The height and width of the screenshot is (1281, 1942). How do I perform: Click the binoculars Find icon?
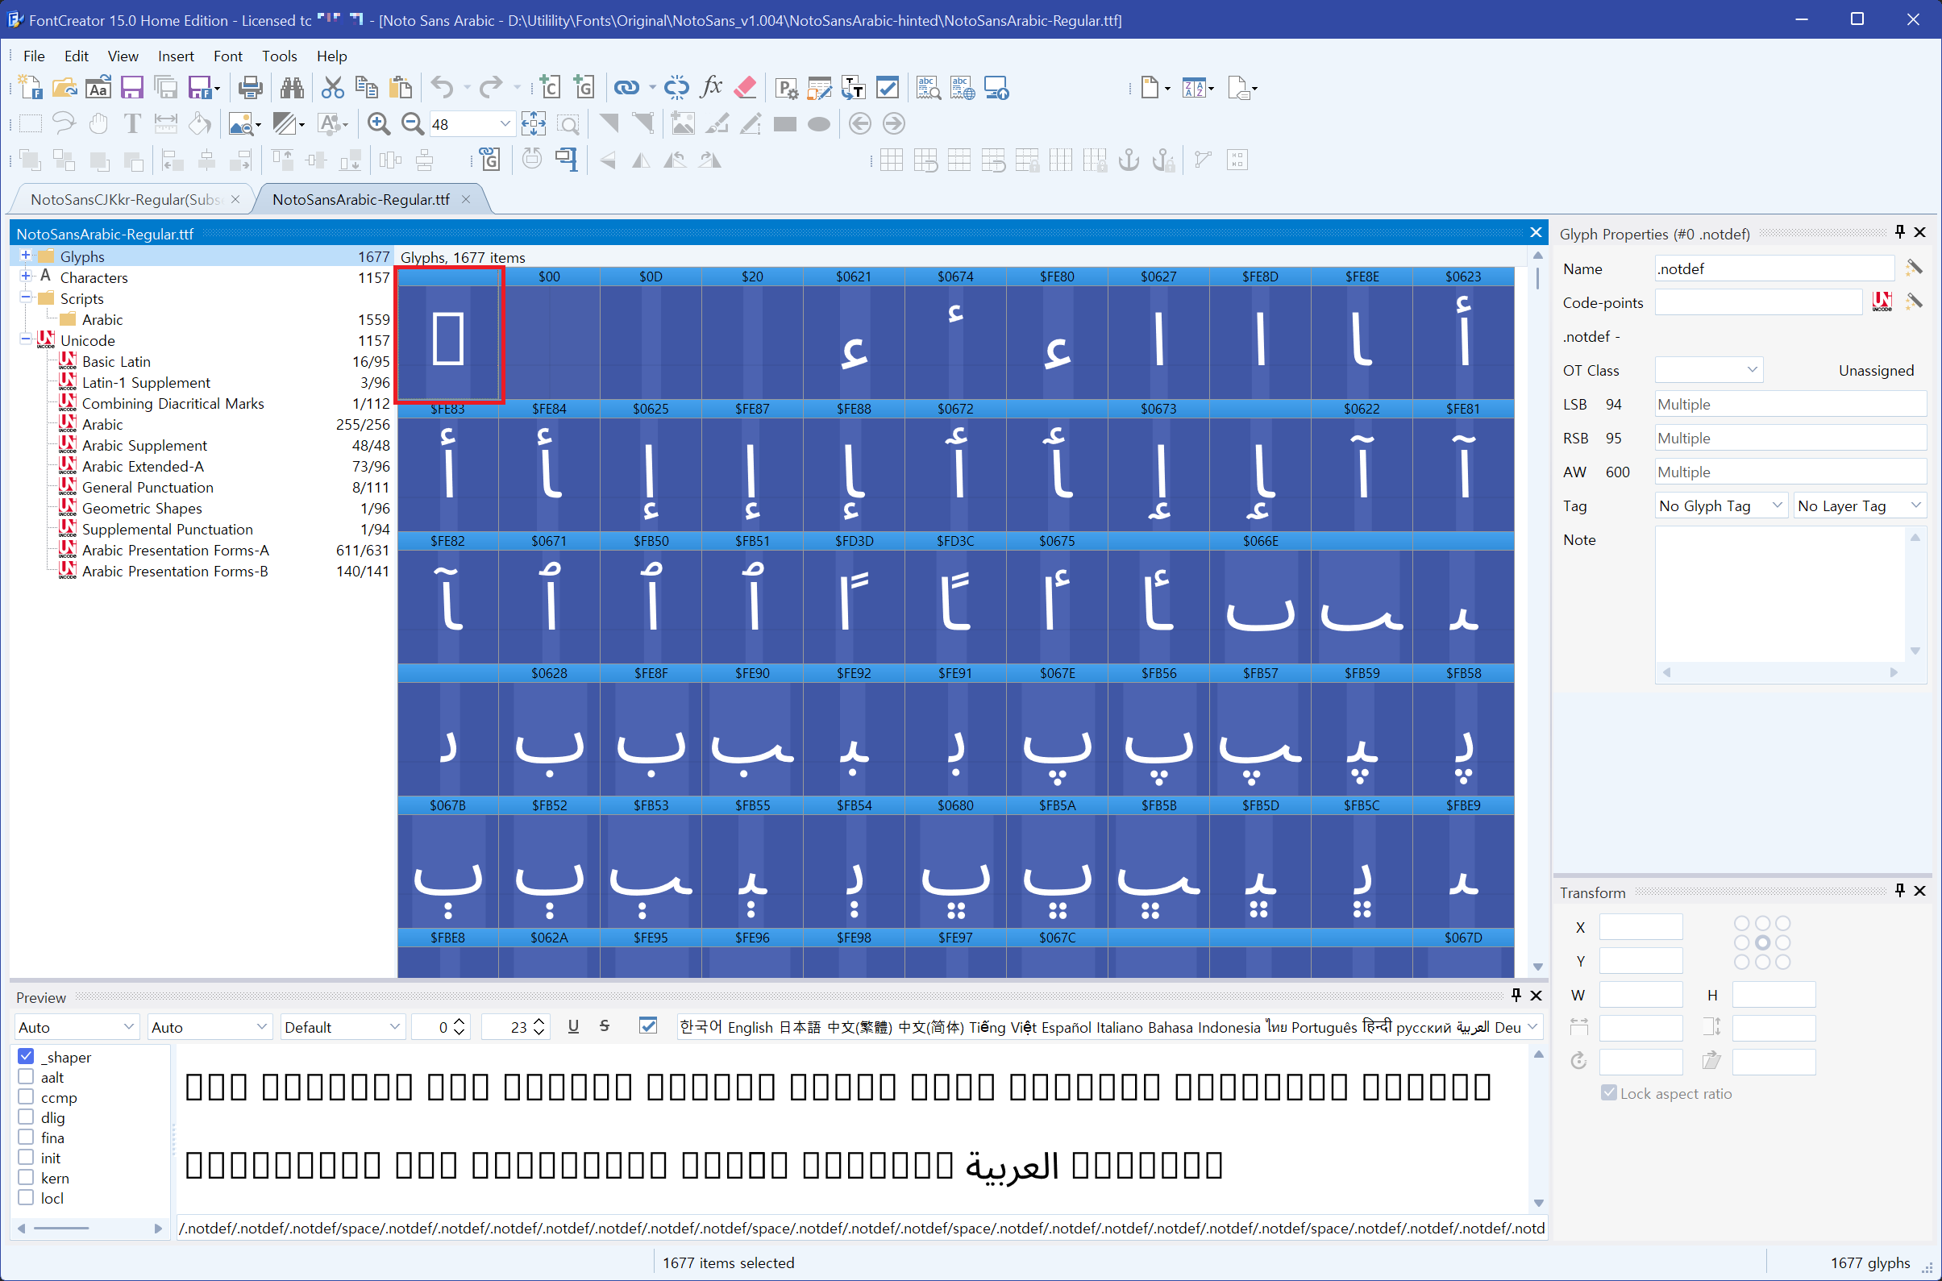point(292,87)
